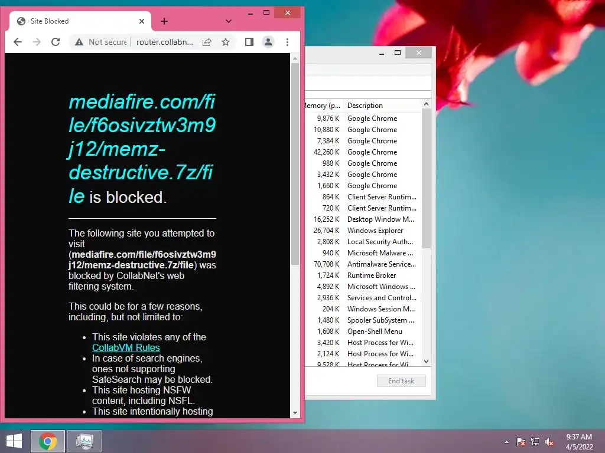
Task: Bookmark this page with the star icon
Action: (x=226, y=42)
